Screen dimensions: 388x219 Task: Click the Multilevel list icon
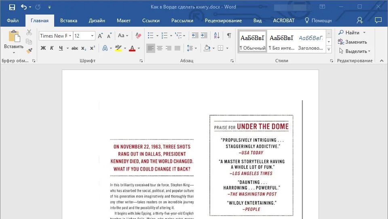click(x=178, y=36)
